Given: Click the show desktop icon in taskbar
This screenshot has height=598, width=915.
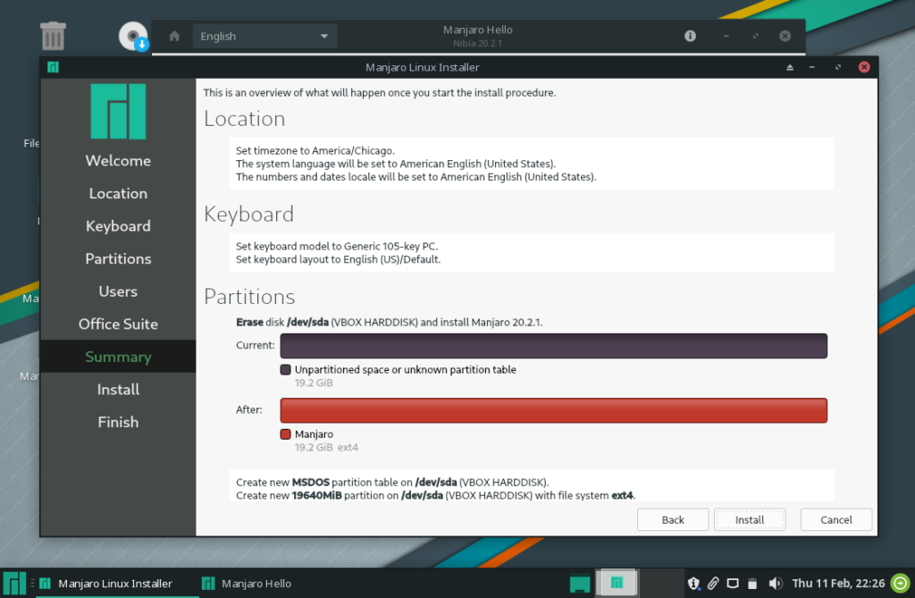Looking at the screenshot, I should tap(579, 584).
